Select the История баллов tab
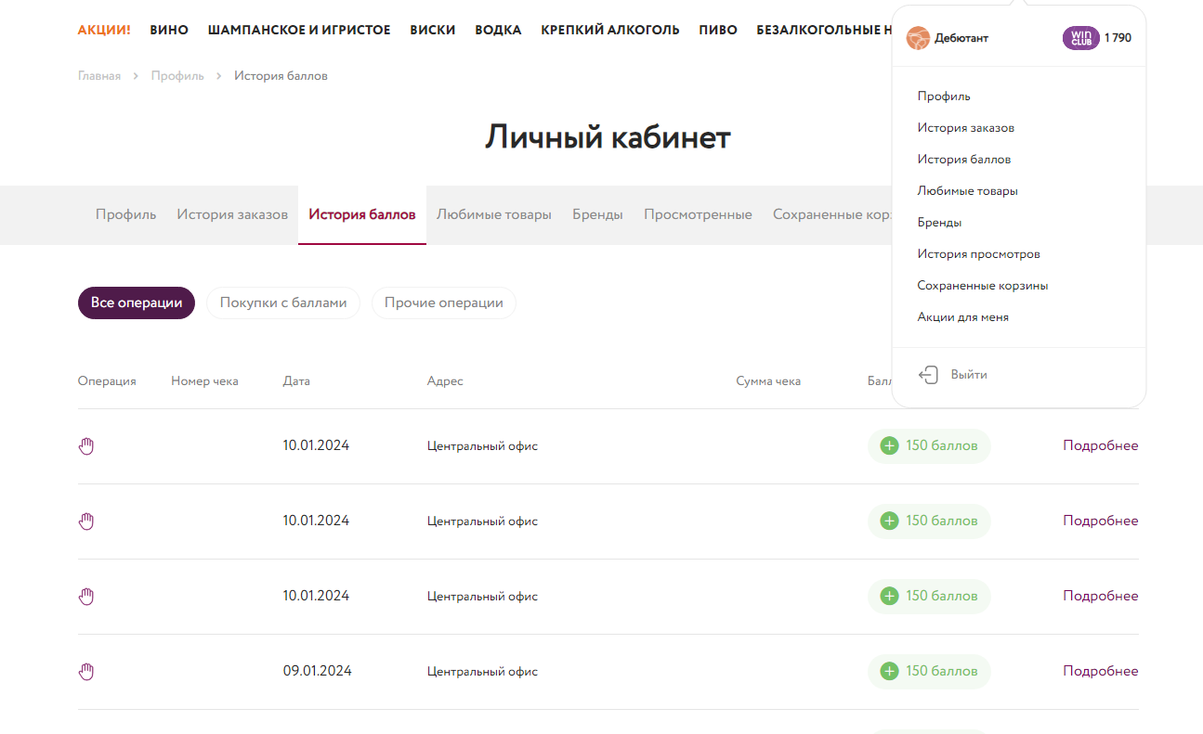 (x=362, y=214)
